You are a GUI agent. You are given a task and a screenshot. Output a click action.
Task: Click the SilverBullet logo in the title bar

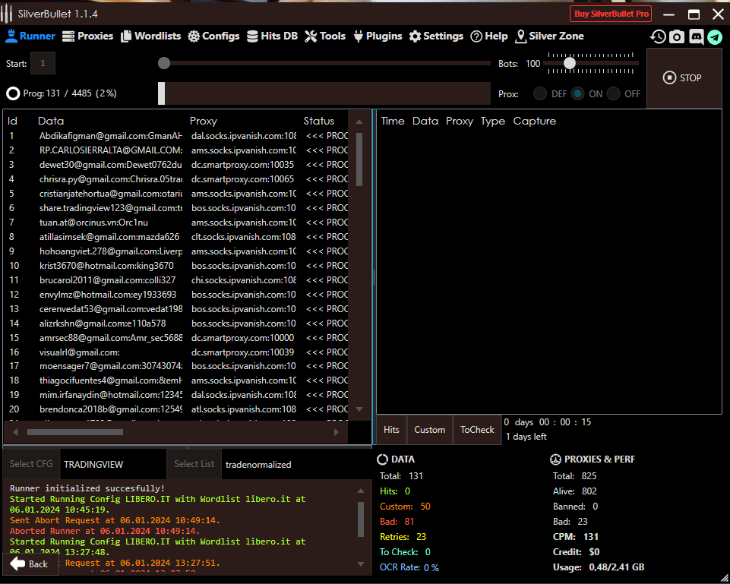point(7,14)
